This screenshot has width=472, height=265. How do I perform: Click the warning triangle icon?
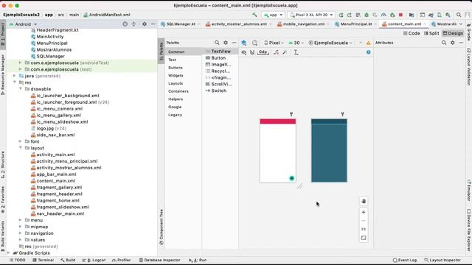[x=369, y=43]
